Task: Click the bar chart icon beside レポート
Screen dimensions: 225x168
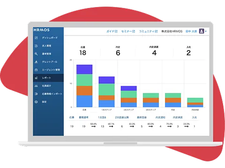Action: (x=36, y=78)
